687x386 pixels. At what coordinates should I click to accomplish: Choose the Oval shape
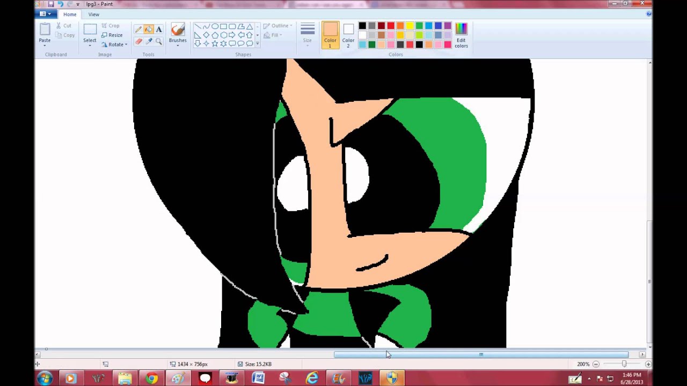[215, 26]
